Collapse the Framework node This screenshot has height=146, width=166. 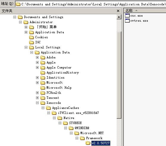click(77, 138)
